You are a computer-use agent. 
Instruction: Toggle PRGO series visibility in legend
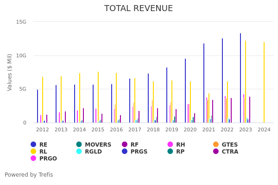(33, 159)
